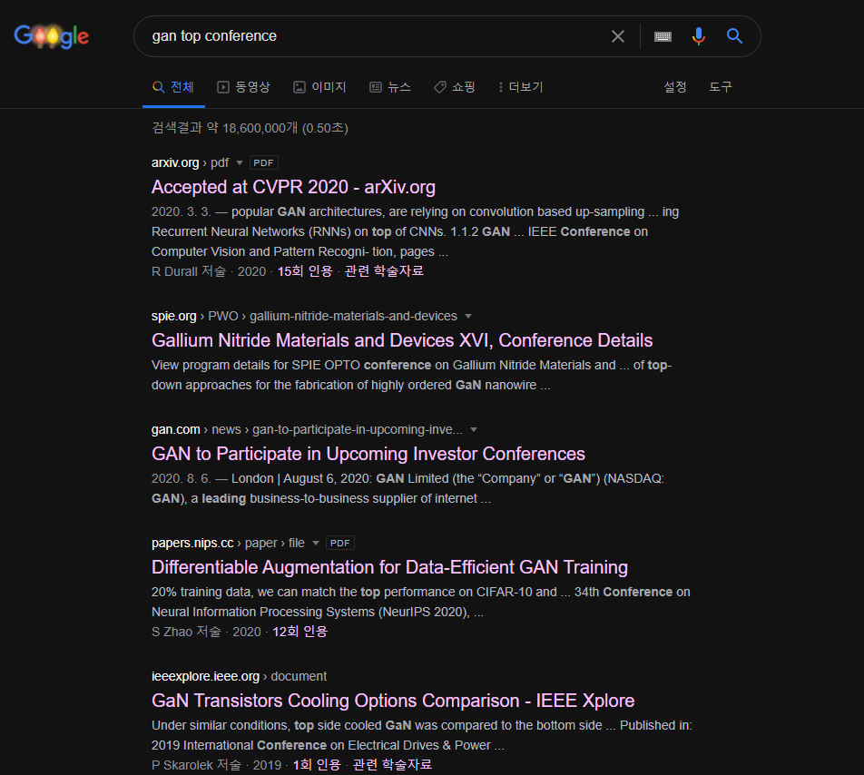Open GAN Upcoming Investor Conferences result
This screenshot has width=864, height=775.
click(368, 454)
